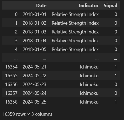The image size is (124, 120).
Task: Click the 16359 rows × 3 columns summary
Action: [27, 114]
